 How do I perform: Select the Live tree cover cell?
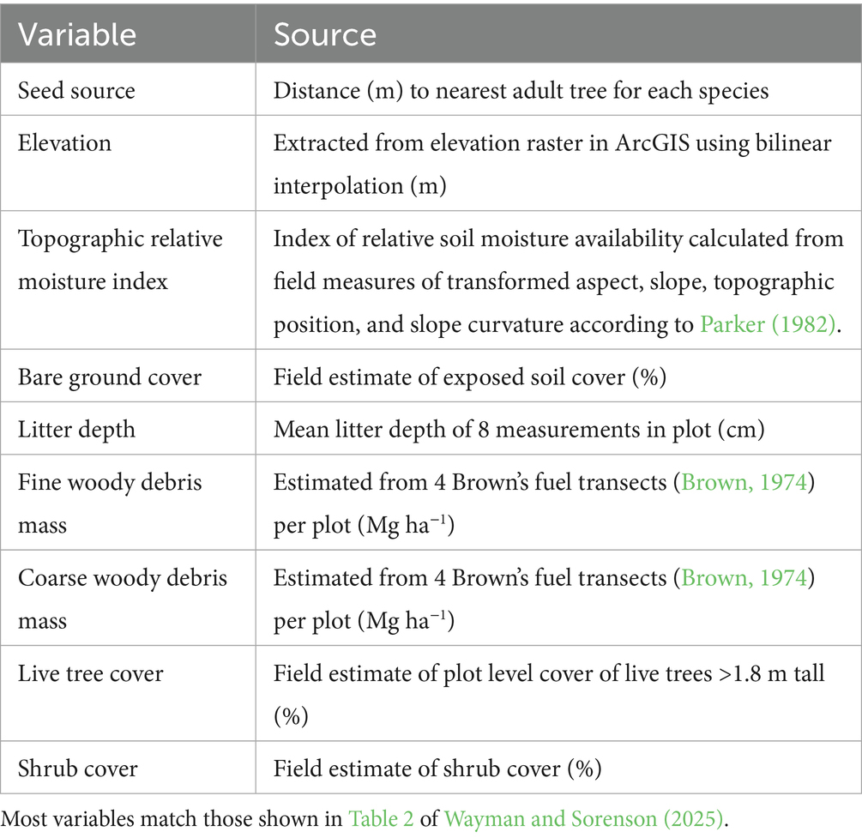pyautogui.click(x=90, y=673)
